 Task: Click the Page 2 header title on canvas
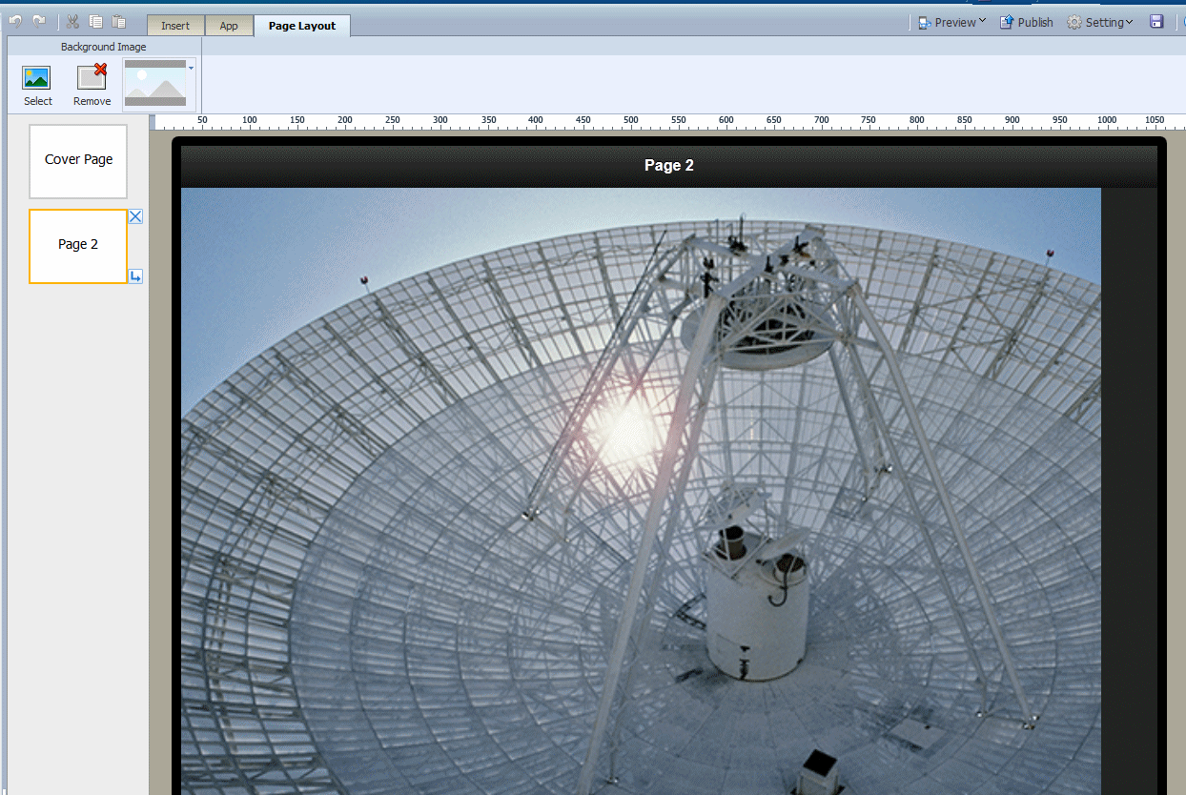click(669, 166)
